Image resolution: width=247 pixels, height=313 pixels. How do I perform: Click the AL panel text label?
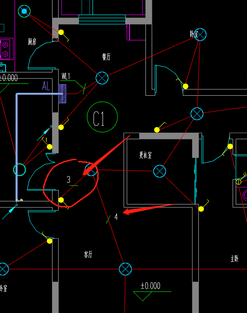[x=46, y=86]
